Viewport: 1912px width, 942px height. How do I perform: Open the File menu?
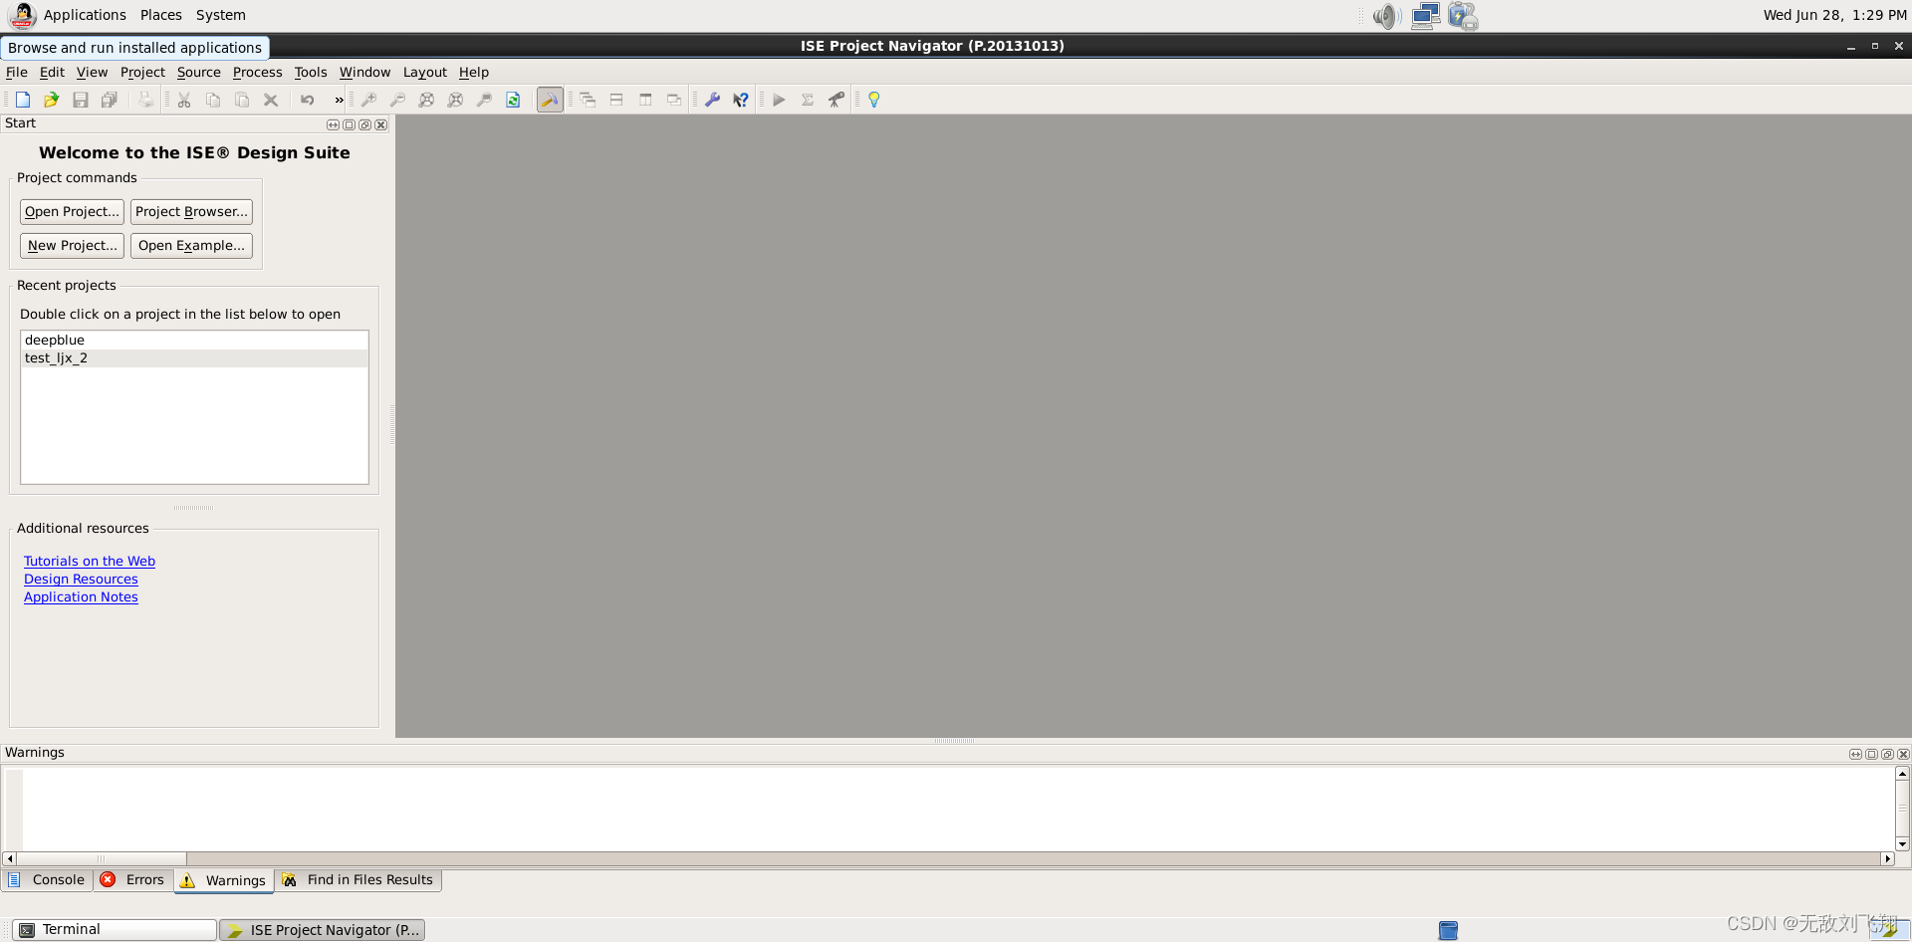coord(17,72)
